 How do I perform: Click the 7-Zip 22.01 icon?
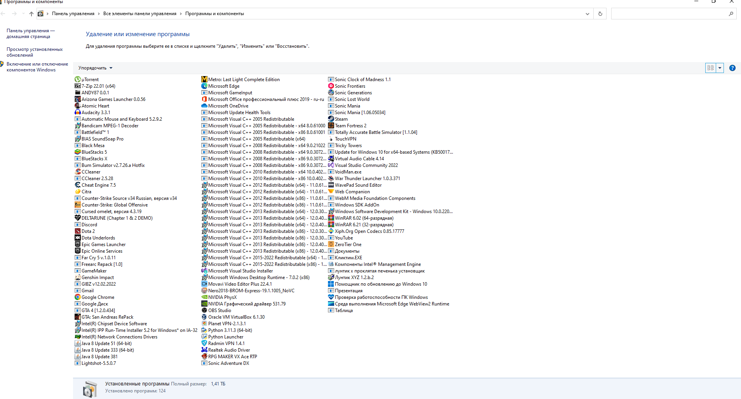click(78, 86)
